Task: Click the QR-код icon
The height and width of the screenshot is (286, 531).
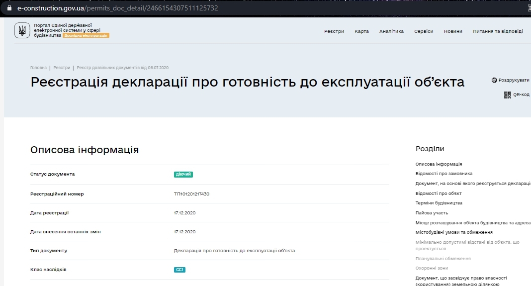Action: pos(507,95)
